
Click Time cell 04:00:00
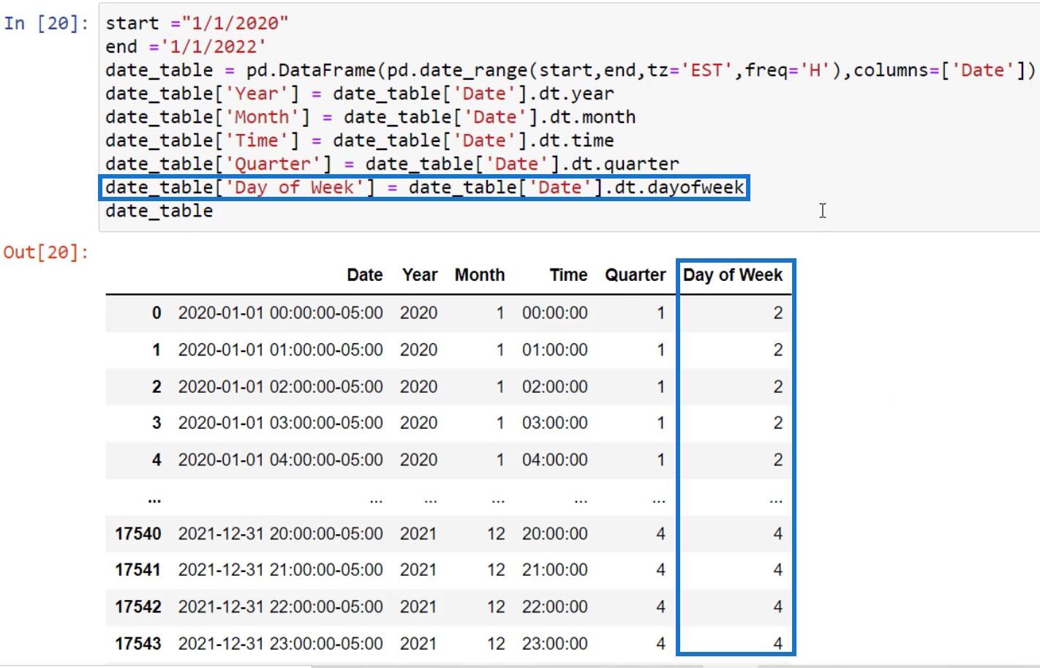[555, 459]
